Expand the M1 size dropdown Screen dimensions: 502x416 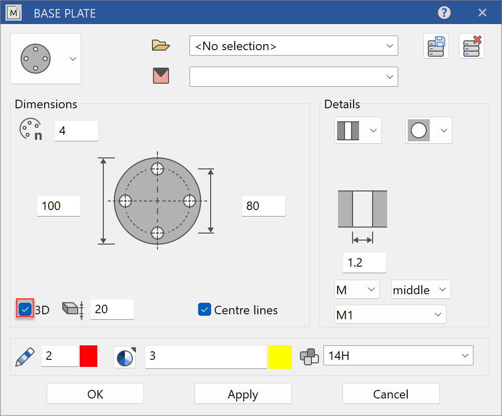click(x=390, y=314)
